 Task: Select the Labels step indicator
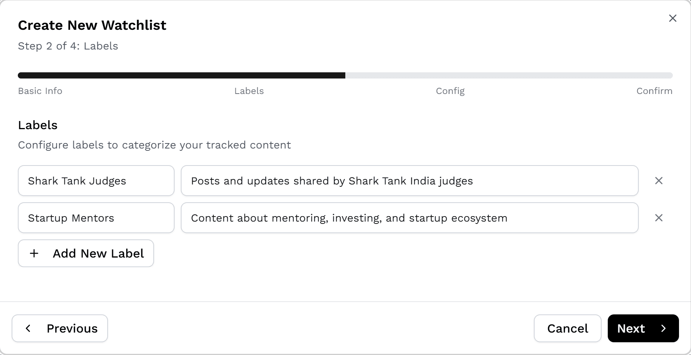point(249,91)
